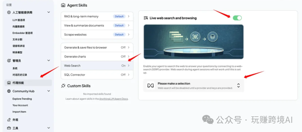
Task: Collapse the Community Hub section chevron
Action: [x=49, y=91]
